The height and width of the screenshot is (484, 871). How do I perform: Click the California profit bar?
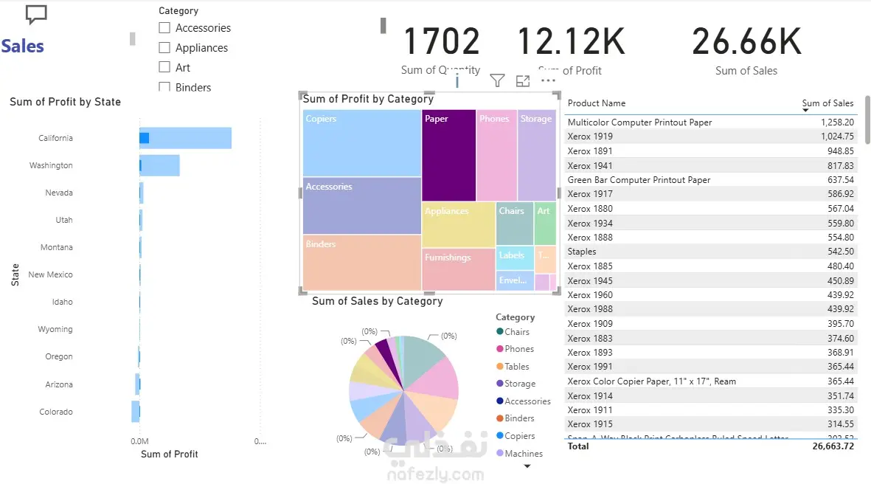[x=186, y=138]
